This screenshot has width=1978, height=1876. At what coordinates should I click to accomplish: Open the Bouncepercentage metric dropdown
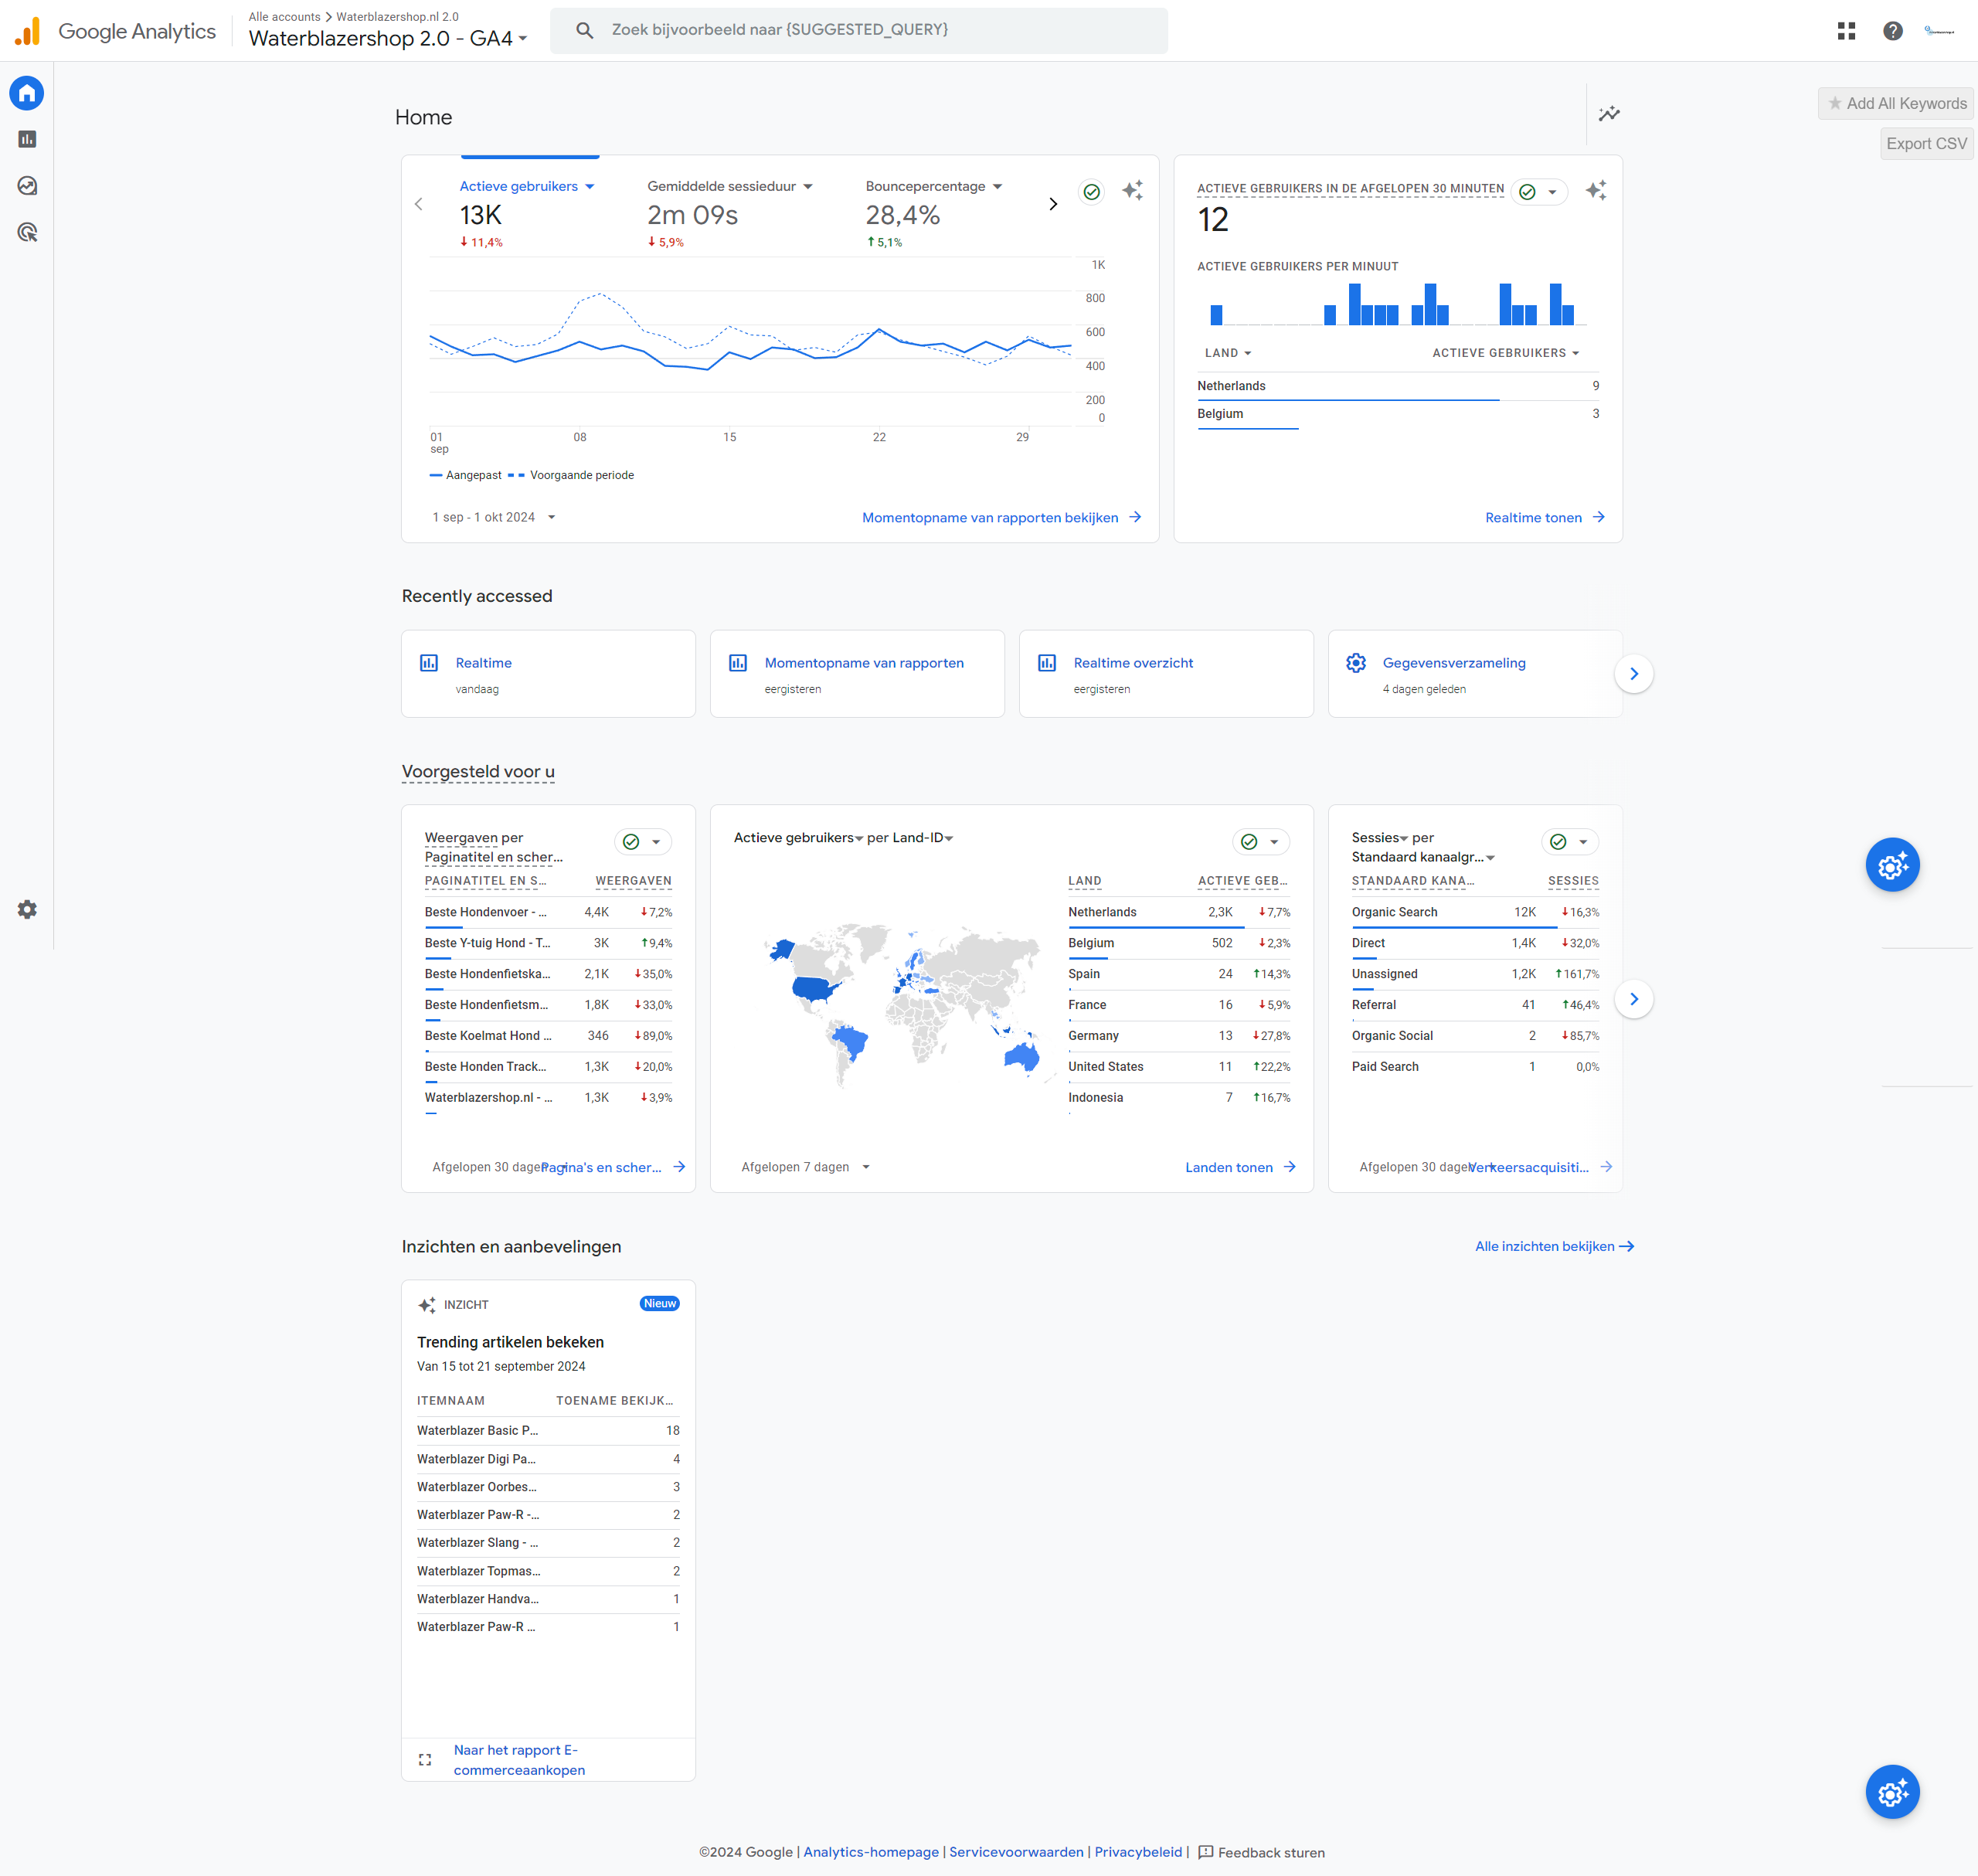point(934,186)
